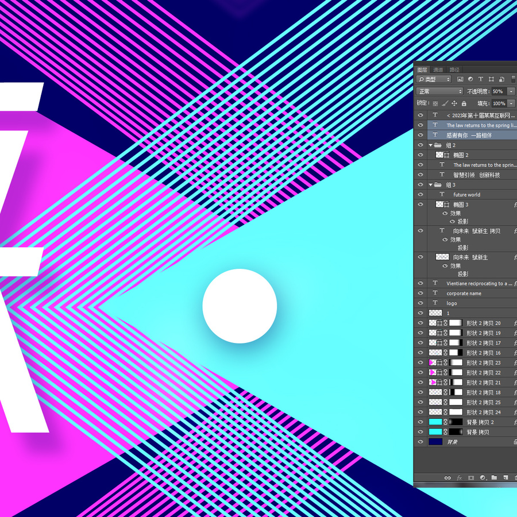This screenshot has width=517, height=517.
Task: Toggle visibility of 组 2 group
Action: (x=420, y=145)
